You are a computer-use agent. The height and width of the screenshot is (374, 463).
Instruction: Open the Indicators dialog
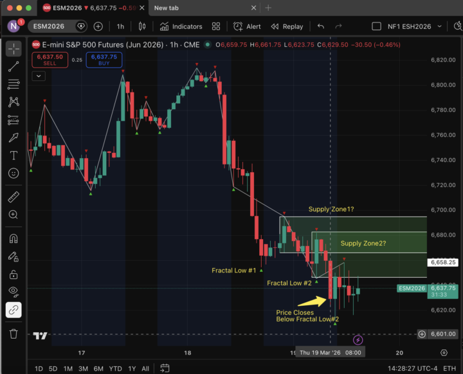[181, 26]
